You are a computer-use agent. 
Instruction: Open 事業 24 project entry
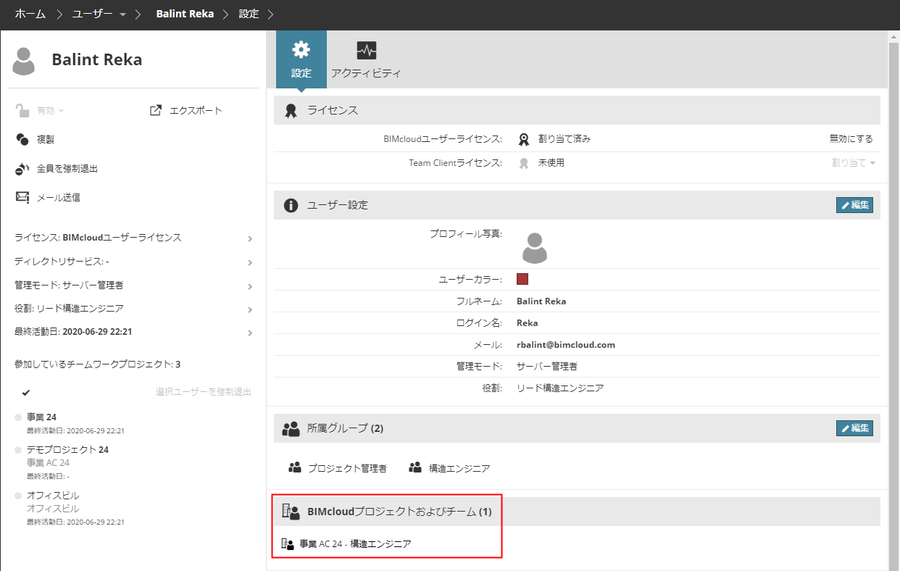41,417
